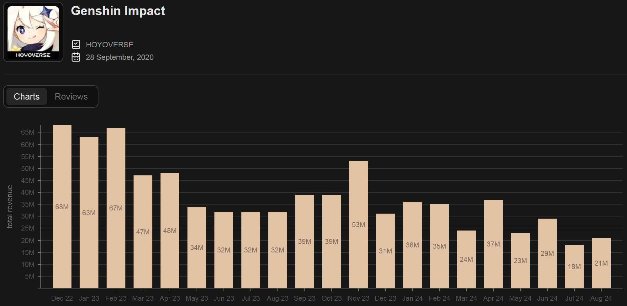Select the Jul 24 bar showing 18M
Screen dimensions: 627x306
pos(574,267)
